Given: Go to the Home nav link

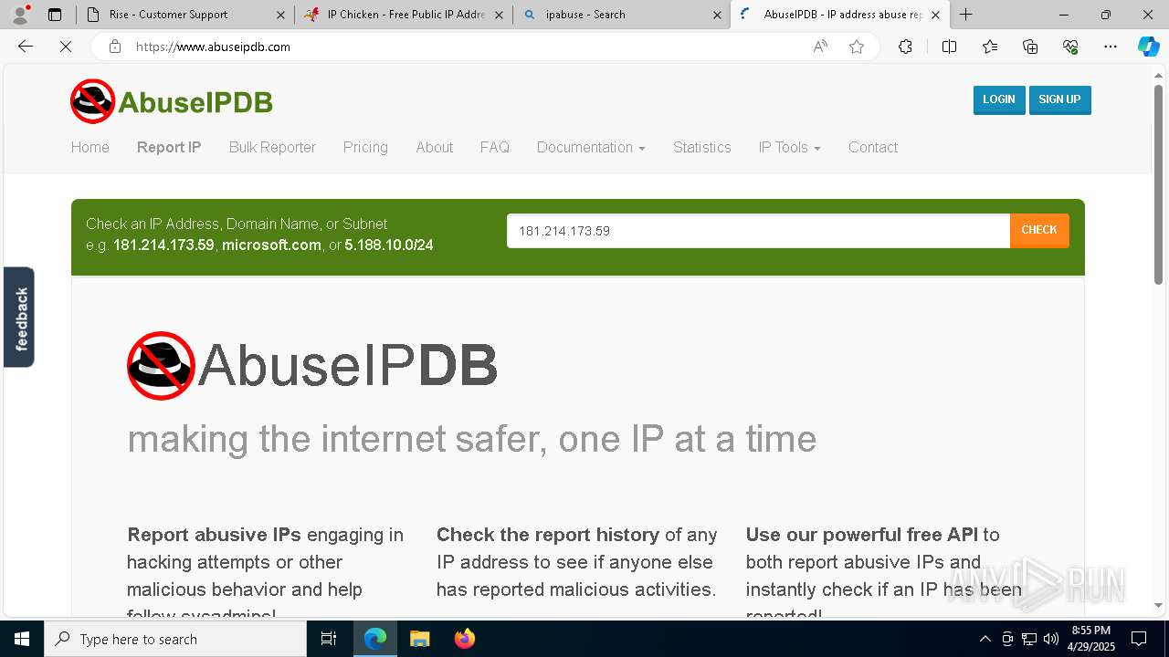Looking at the screenshot, I should 90,147.
